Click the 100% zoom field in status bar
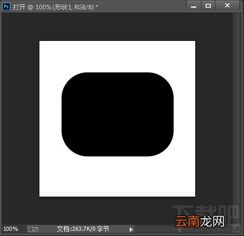The height and width of the screenshot is (236, 244). (11, 229)
